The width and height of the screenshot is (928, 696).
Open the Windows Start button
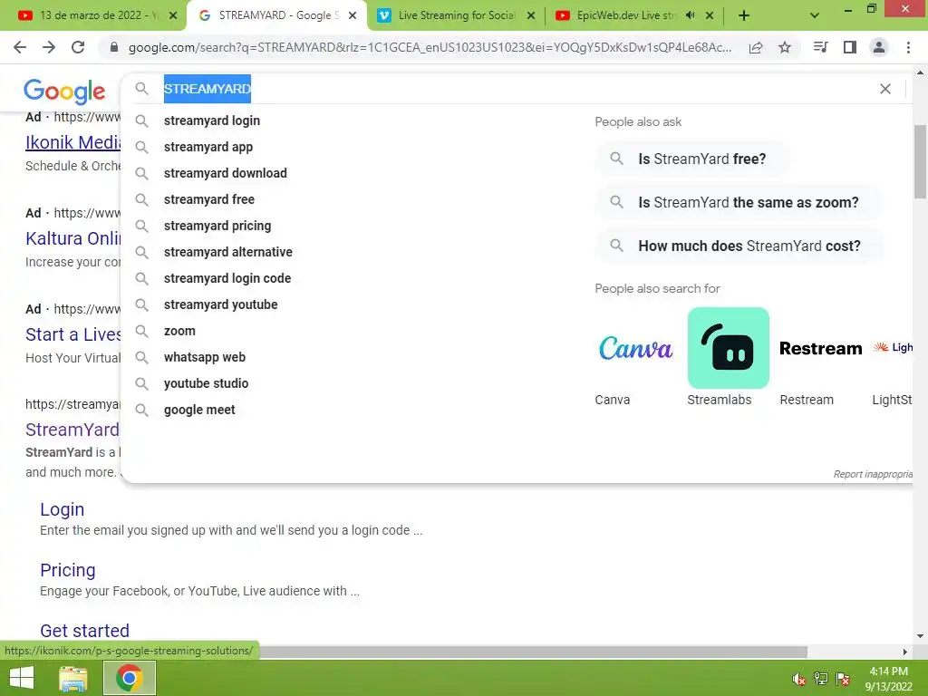[22, 678]
